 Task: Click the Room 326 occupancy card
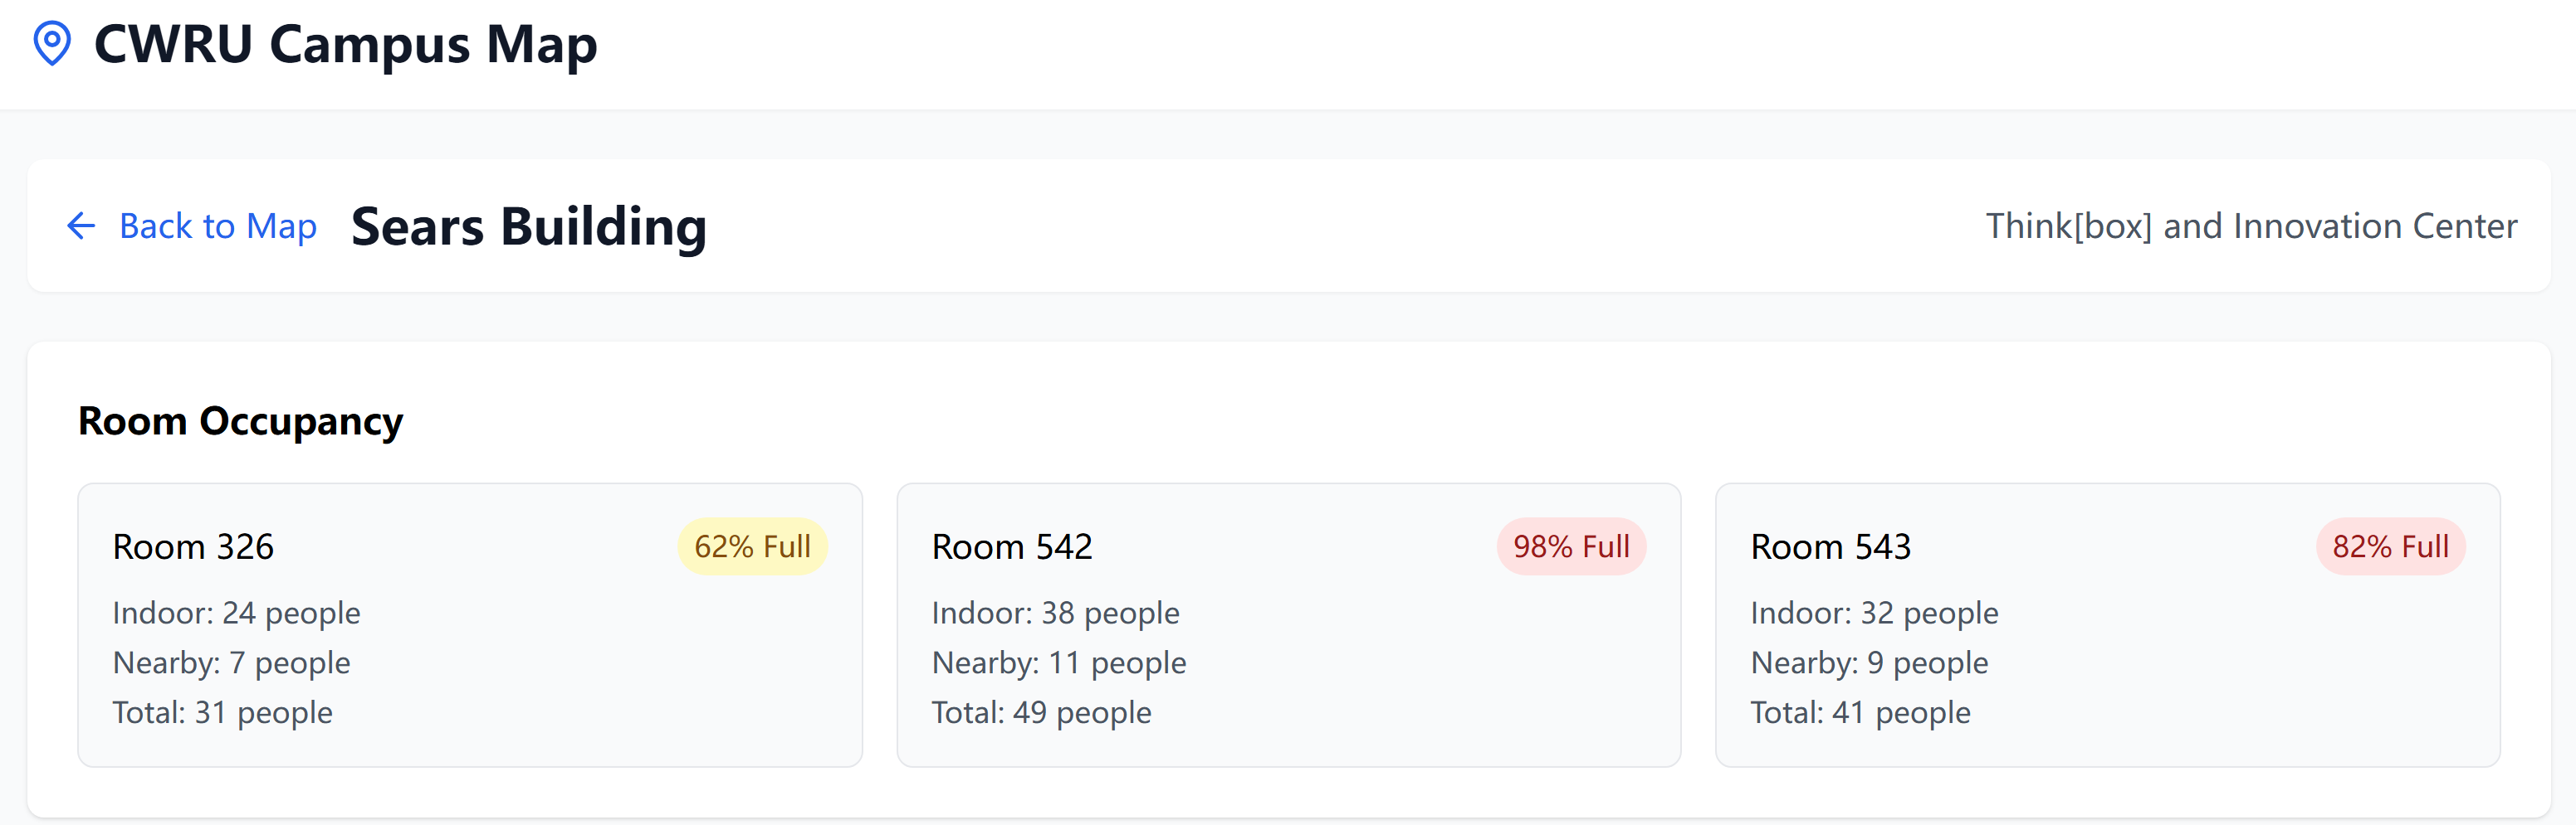[470, 624]
